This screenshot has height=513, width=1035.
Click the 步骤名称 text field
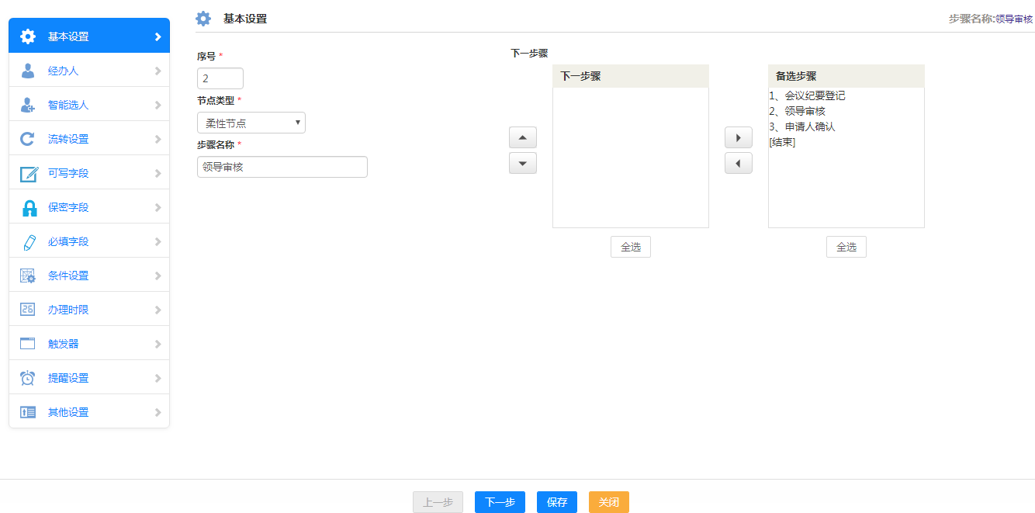tap(282, 167)
